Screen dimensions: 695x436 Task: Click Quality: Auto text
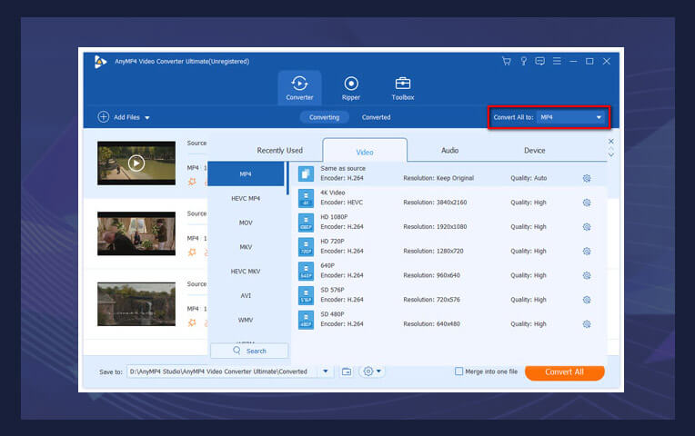529,178
